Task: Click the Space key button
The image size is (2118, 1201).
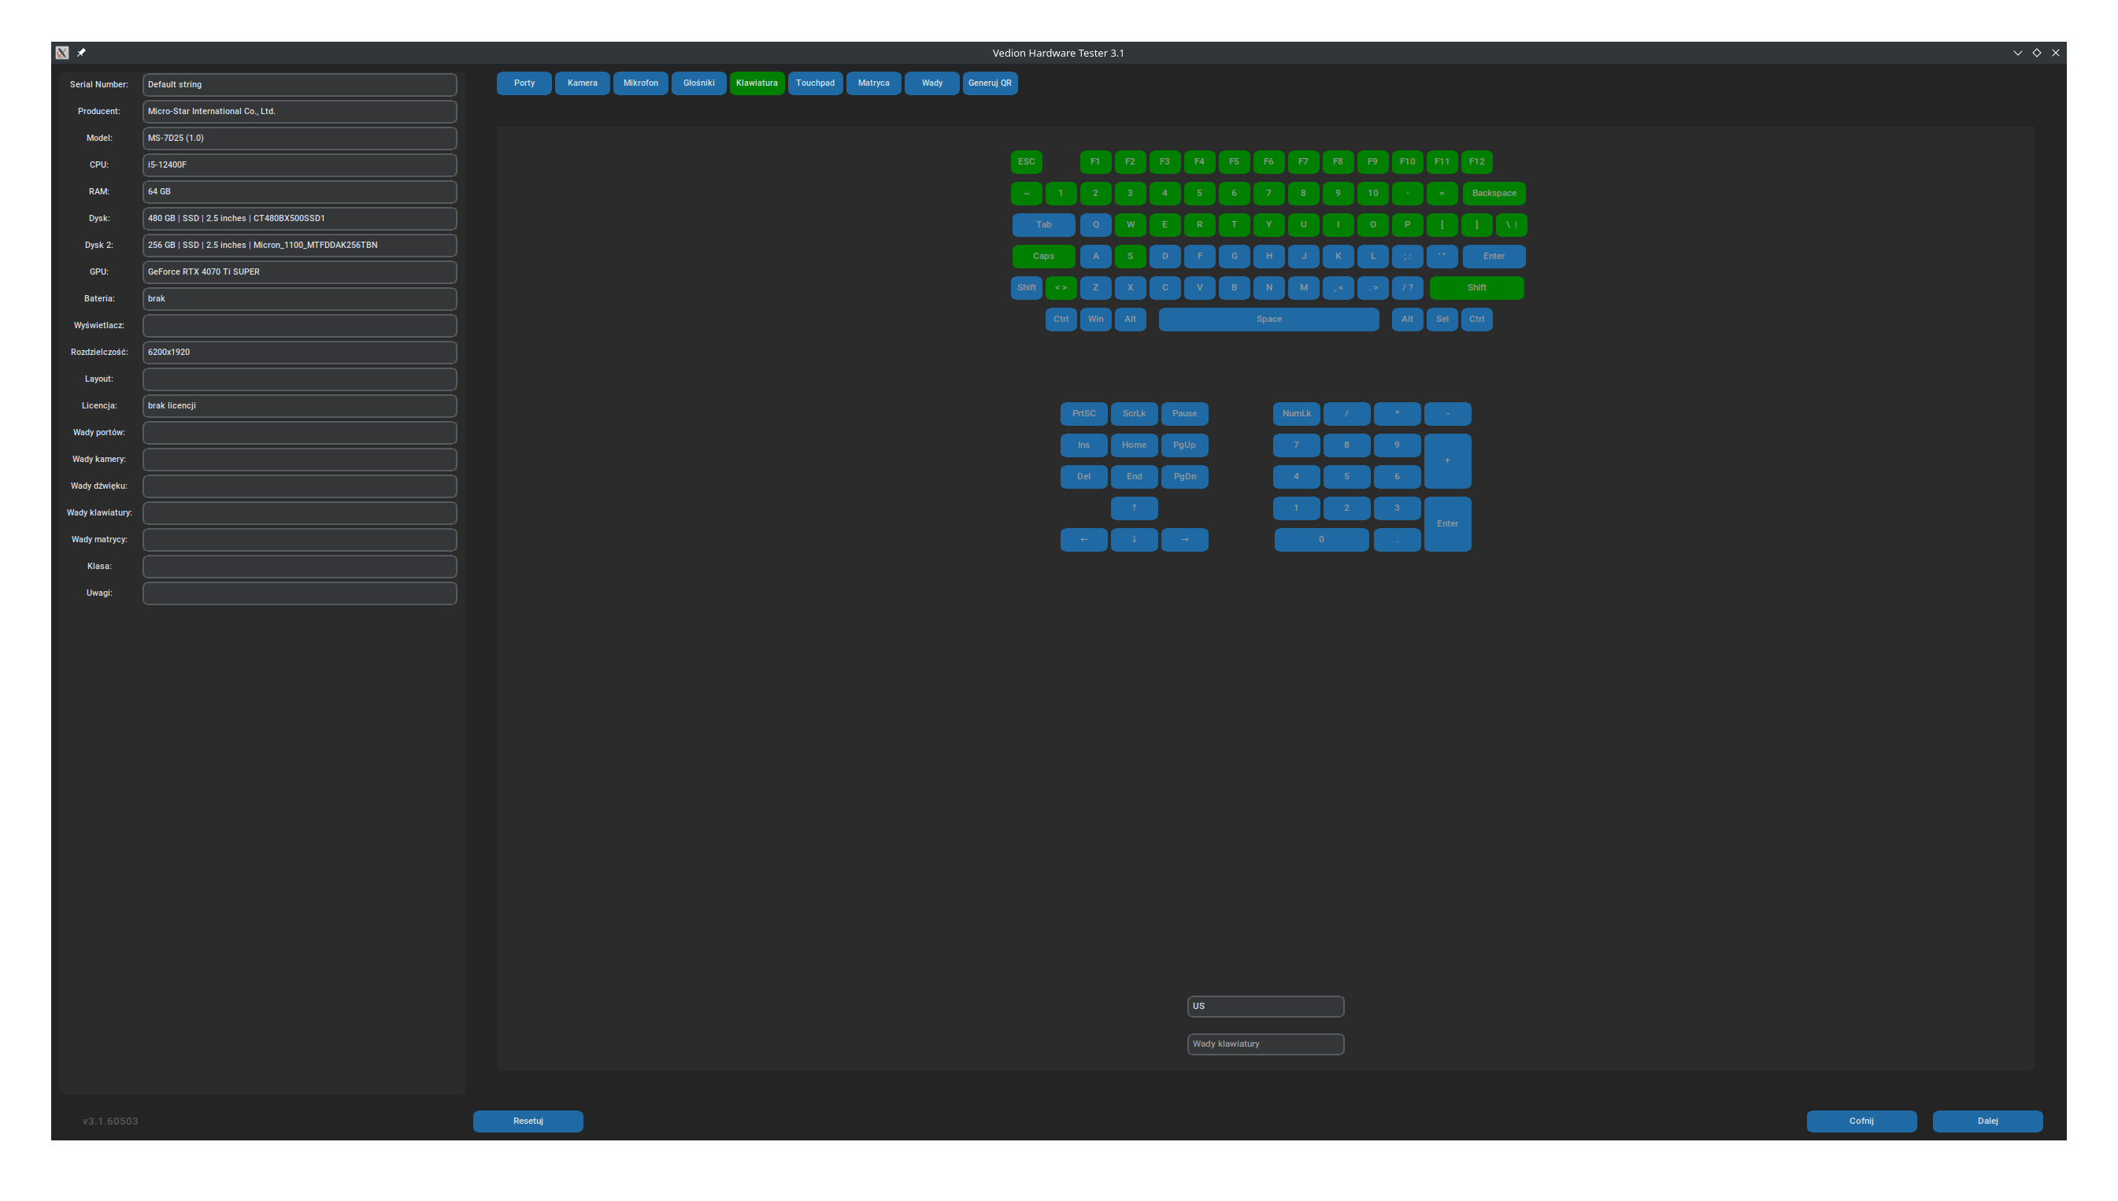Action: tap(1269, 320)
